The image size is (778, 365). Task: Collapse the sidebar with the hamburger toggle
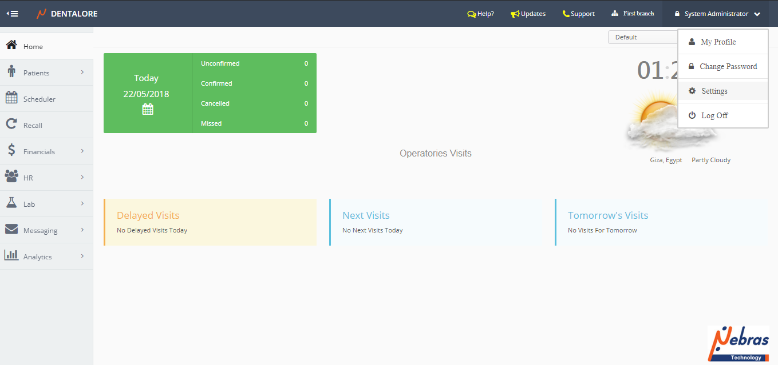[x=12, y=14]
